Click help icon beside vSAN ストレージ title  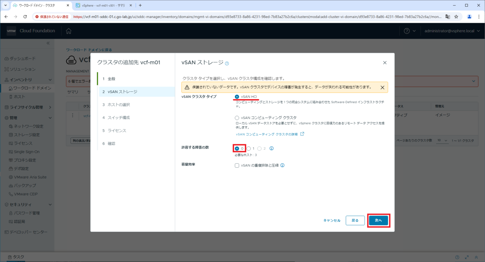coord(227,63)
